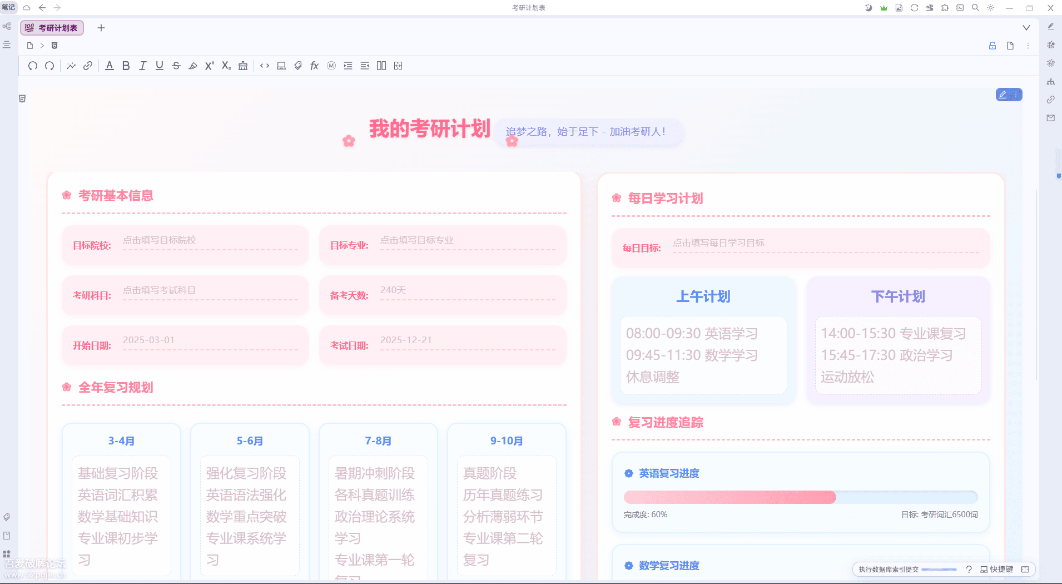1062x584 pixels.
Task: Insert a hyperlink using the link icon
Action: [x=88, y=66]
